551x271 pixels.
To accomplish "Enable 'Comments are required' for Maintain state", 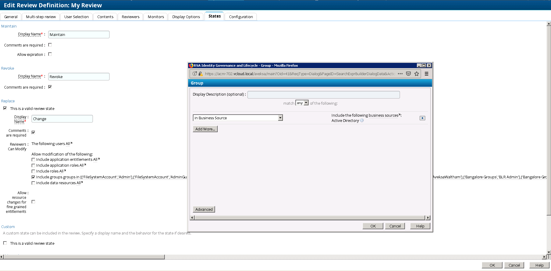I will pos(50,45).
